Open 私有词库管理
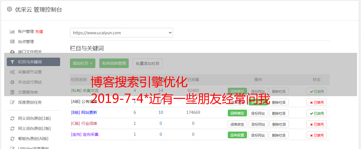The height and width of the screenshot is (149, 361). pos(114,63)
